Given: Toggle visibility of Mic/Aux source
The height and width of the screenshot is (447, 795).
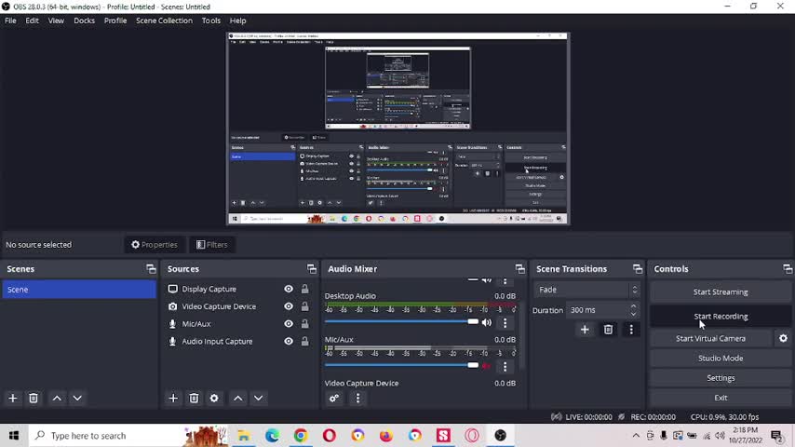Looking at the screenshot, I should click(289, 324).
